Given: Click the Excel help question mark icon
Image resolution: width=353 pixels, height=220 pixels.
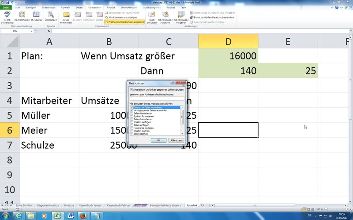Looking at the screenshot, I should pyautogui.click(x=337, y=7).
